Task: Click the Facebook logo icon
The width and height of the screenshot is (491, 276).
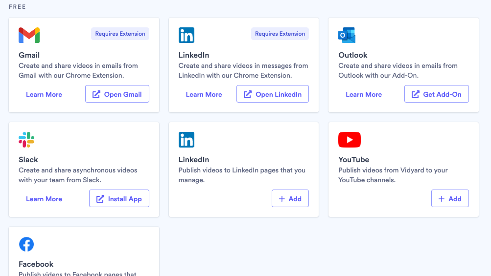Action: point(26,244)
